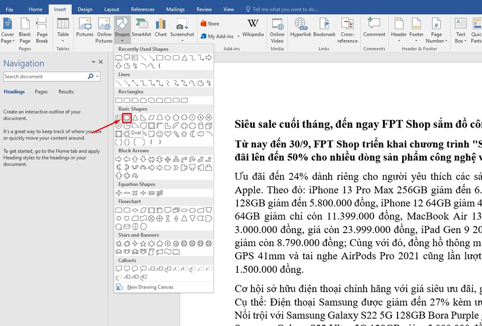Select the 5-Point Star shape
This screenshot has width=482, height=326.
point(143,244)
